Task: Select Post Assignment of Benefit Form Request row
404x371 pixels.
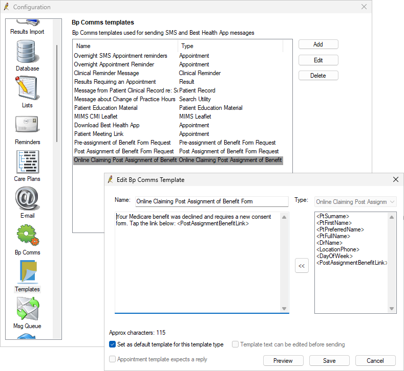Action: click(x=178, y=151)
